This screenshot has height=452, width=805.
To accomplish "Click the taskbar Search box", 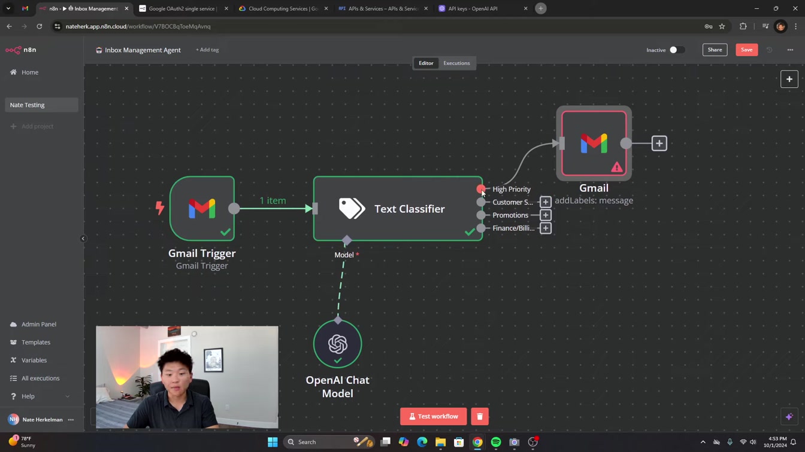I will 331,442.
